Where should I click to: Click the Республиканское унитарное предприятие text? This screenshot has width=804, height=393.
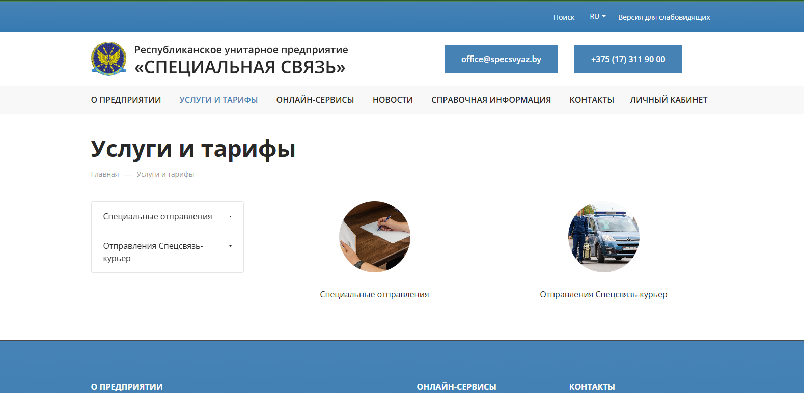pyautogui.click(x=241, y=50)
